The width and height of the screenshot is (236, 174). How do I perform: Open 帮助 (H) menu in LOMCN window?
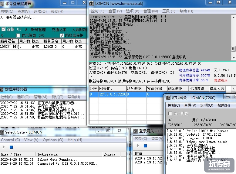coord(186,11)
